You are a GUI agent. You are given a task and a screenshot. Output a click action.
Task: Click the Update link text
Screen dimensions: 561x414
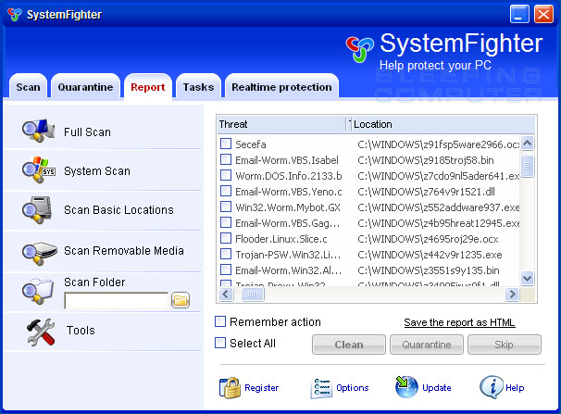(x=437, y=388)
